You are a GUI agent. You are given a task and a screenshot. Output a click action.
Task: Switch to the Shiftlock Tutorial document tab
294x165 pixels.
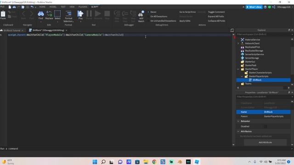(11, 30)
